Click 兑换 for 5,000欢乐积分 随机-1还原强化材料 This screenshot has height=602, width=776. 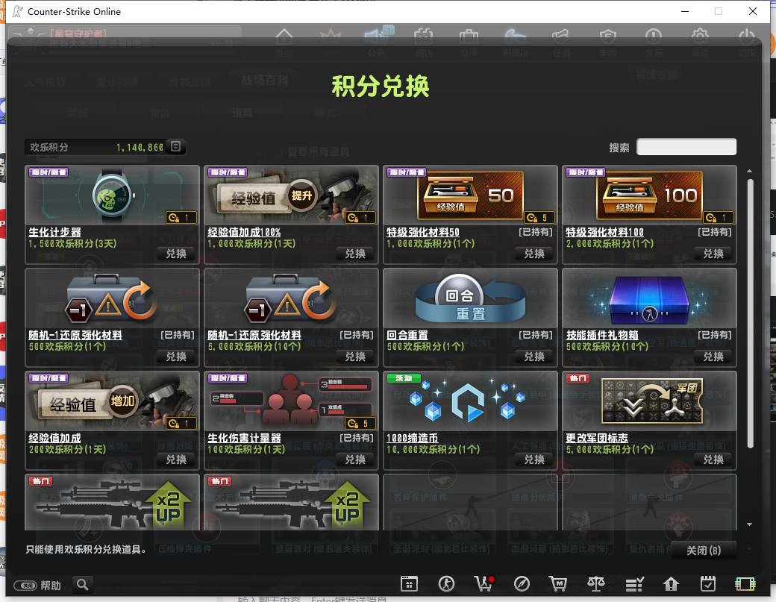click(355, 357)
